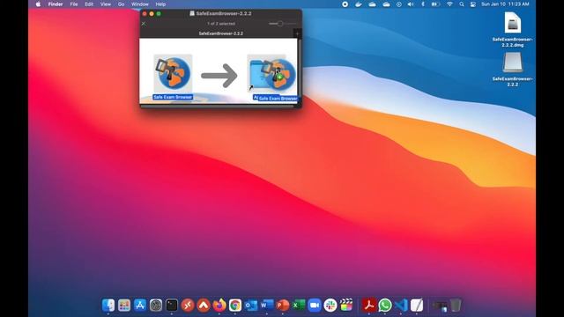
Task: Click the screen recording status icon
Action: [x=345, y=4]
